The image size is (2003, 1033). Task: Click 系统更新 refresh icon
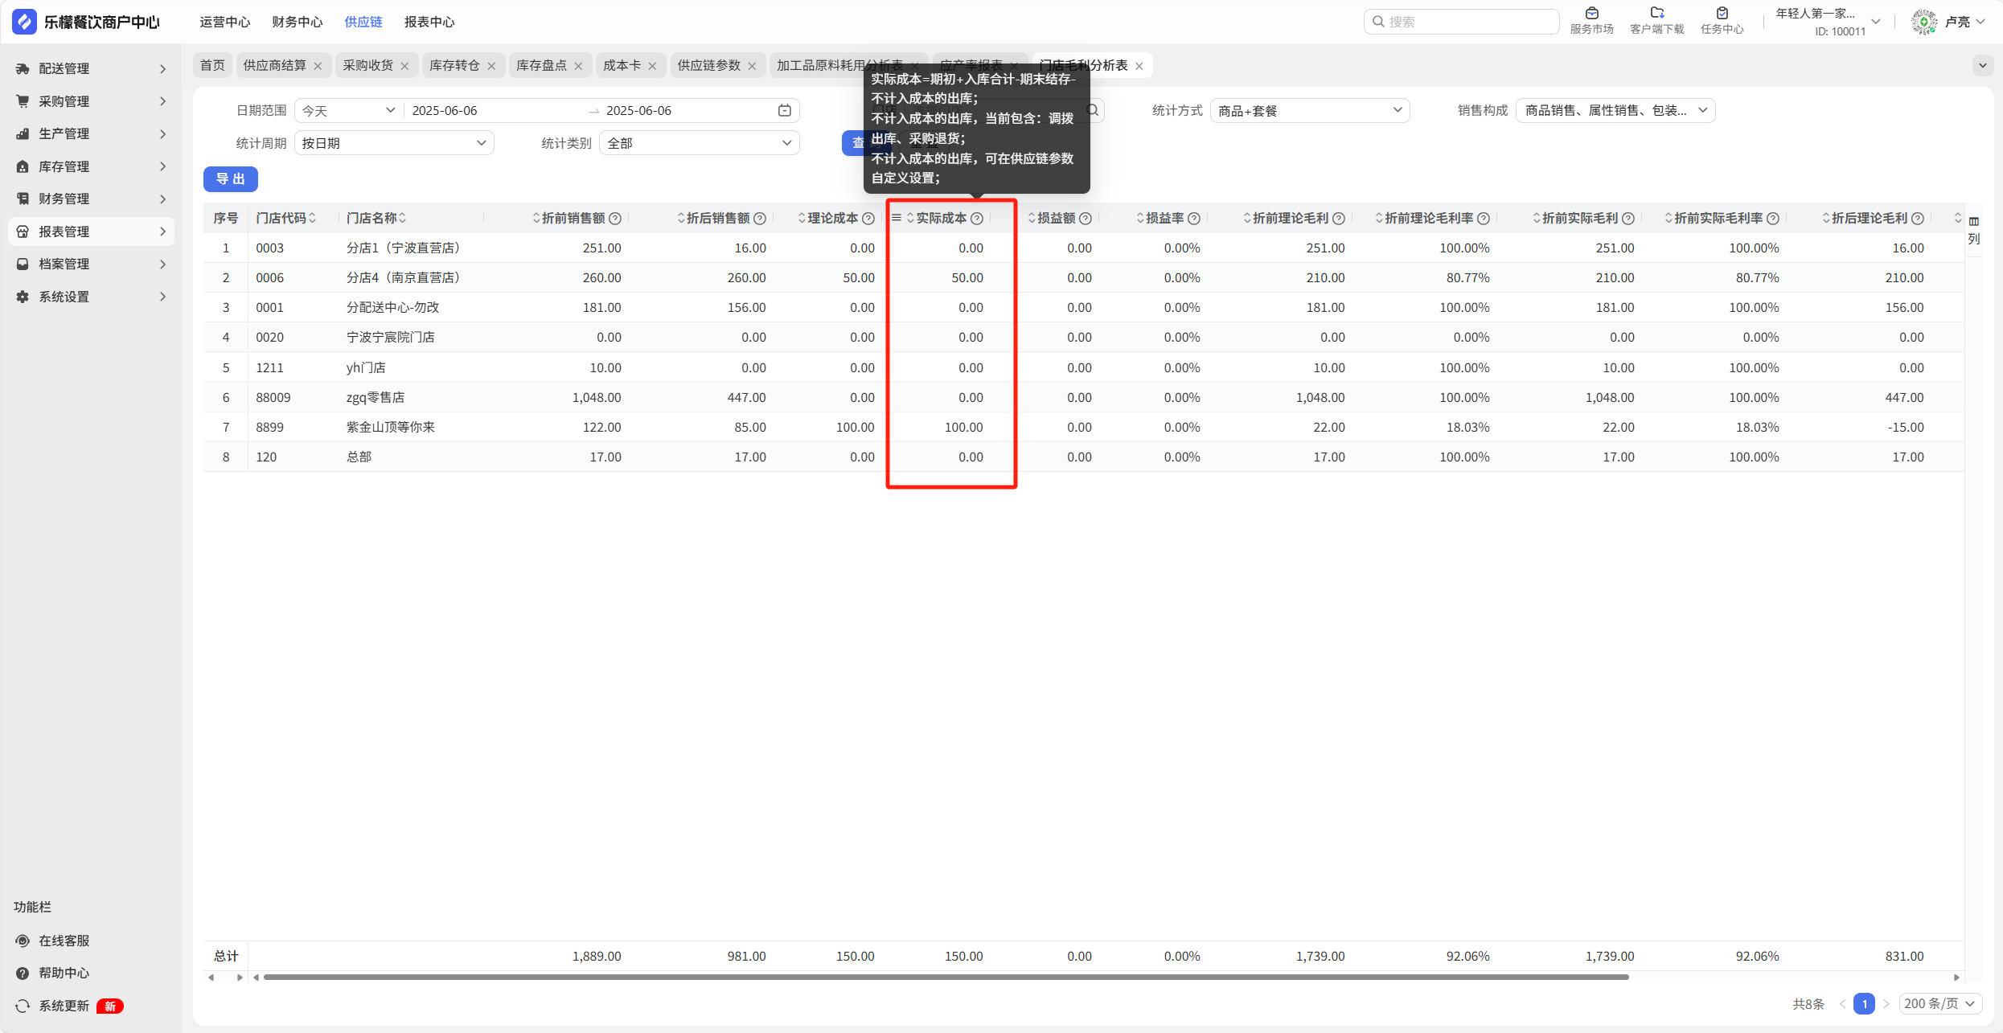[23, 1006]
